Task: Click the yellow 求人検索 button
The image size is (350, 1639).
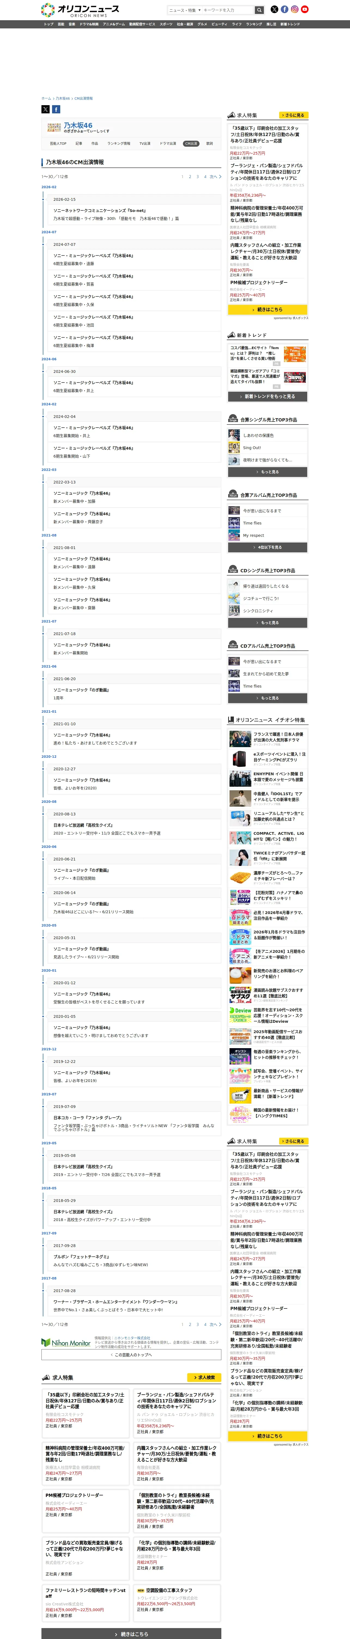Action: 204,1378
